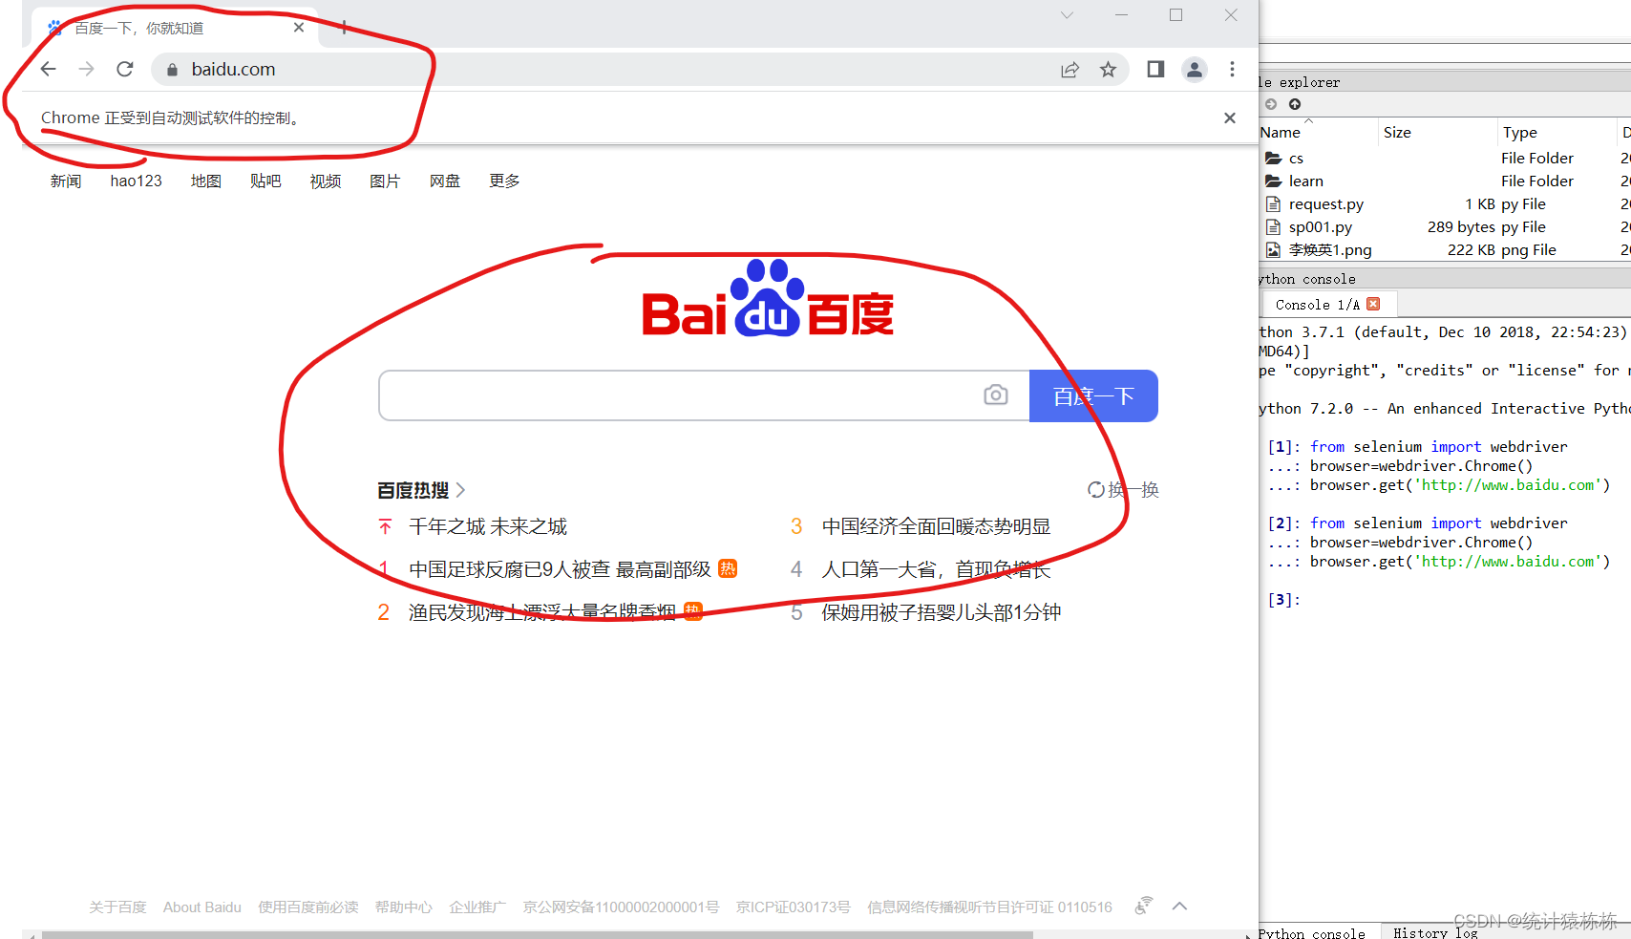This screenshot has height=939, width=1631.
Task: Open 帮助中心 footer link
Action: (404, 907)
